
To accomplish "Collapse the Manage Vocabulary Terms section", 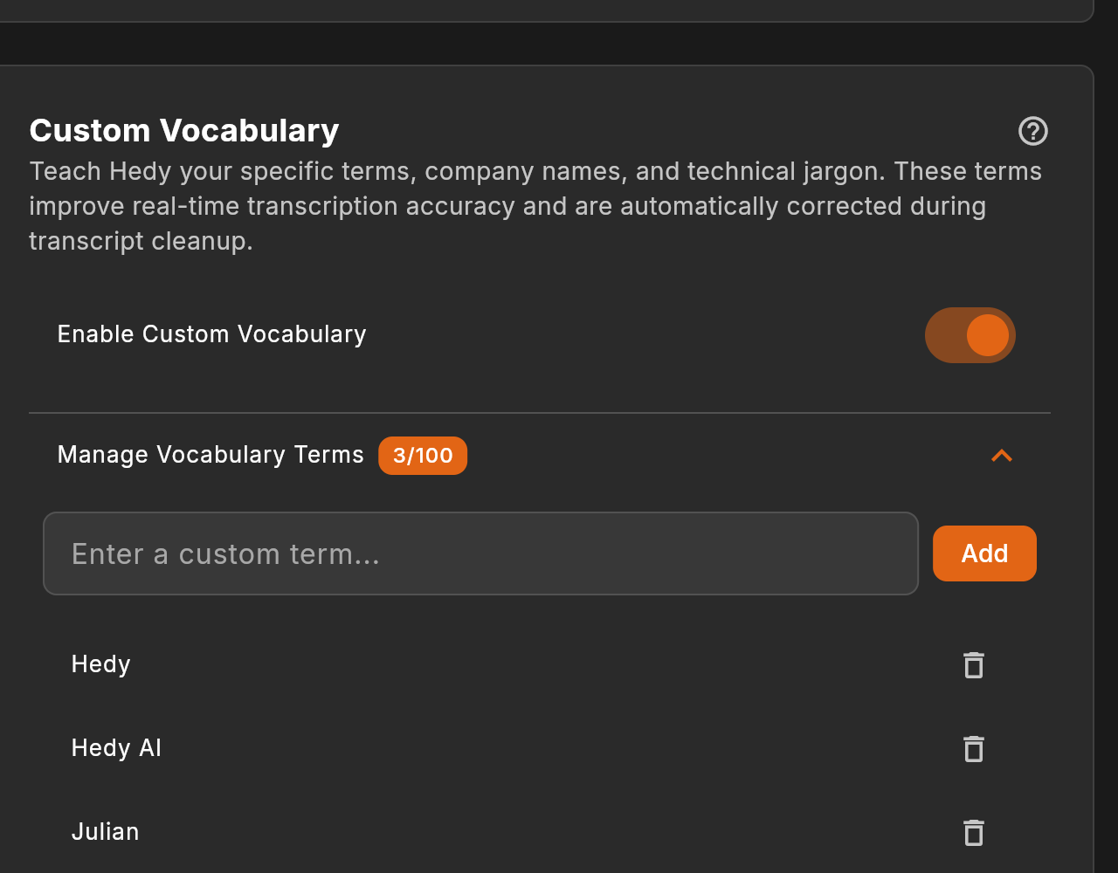I will click(x=1001, y=455).
